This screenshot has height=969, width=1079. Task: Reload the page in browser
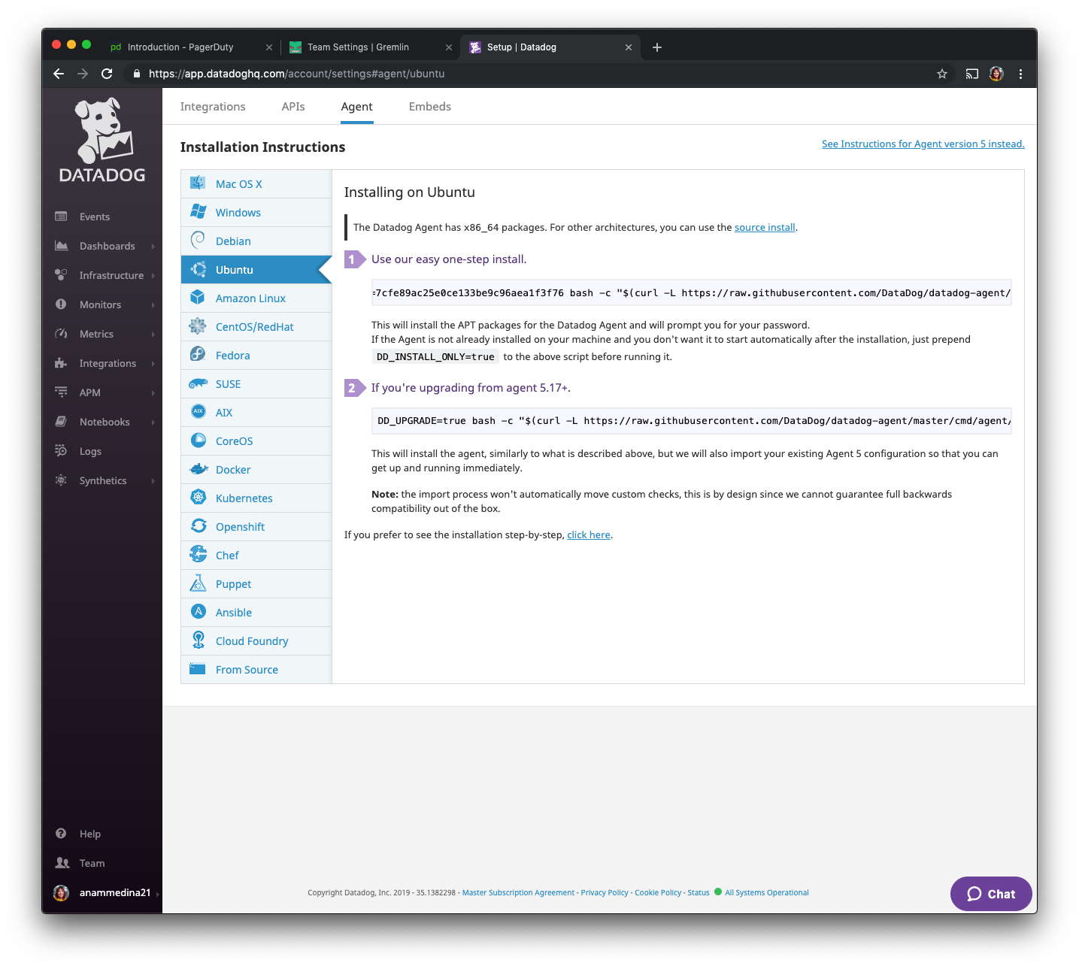tap(107, 74)
